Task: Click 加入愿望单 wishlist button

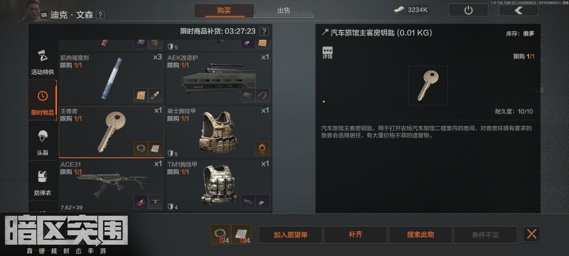Action: 291,235
